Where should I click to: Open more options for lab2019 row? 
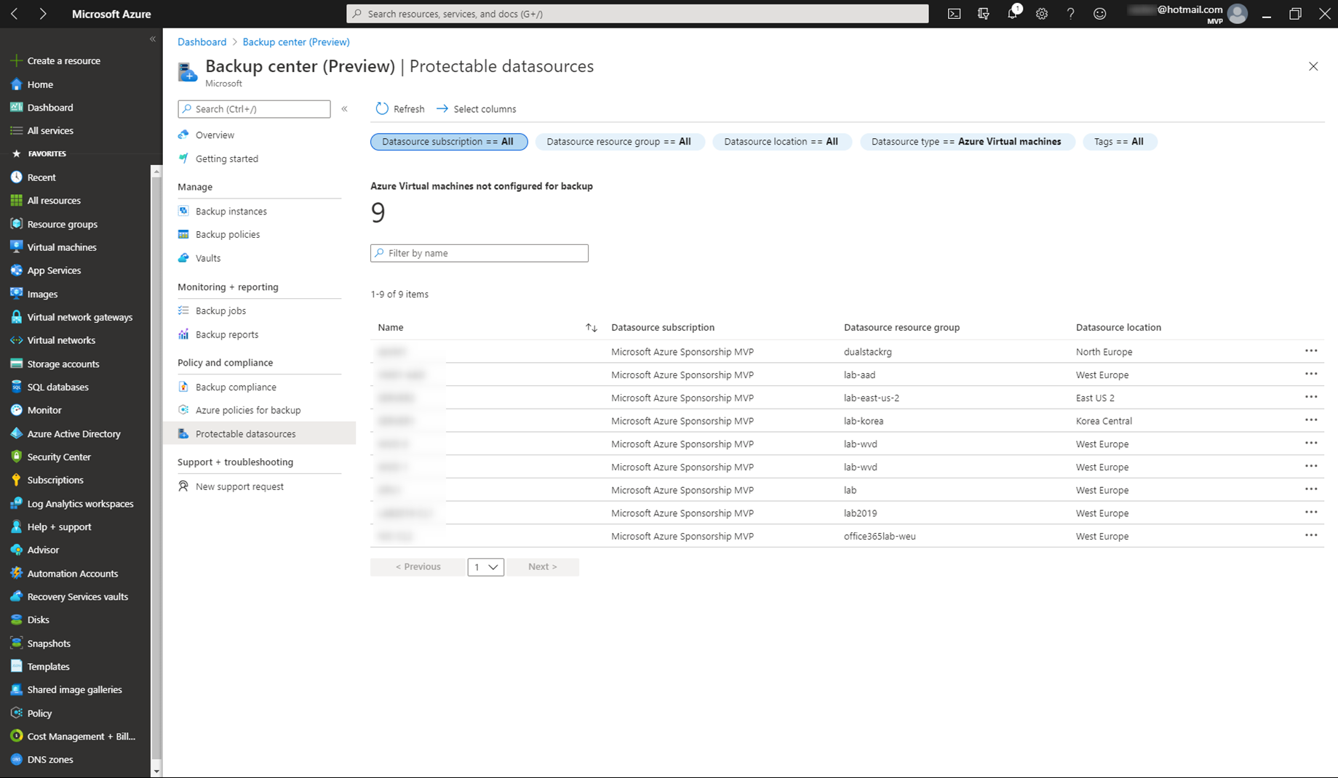tap(1311, 513)
